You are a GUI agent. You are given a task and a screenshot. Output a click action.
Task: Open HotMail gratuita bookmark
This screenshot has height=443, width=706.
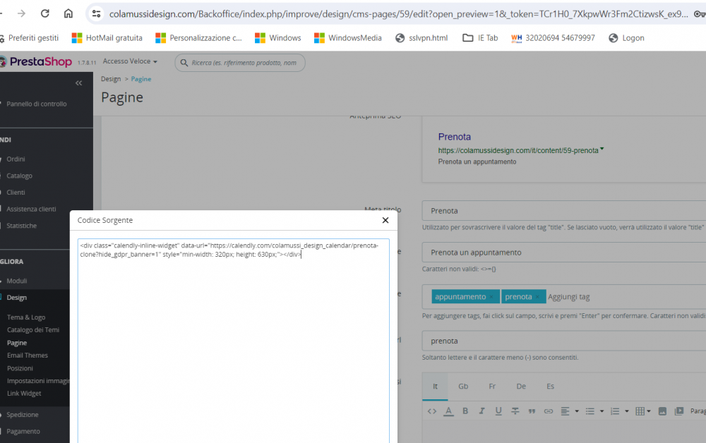coord(107,38)
